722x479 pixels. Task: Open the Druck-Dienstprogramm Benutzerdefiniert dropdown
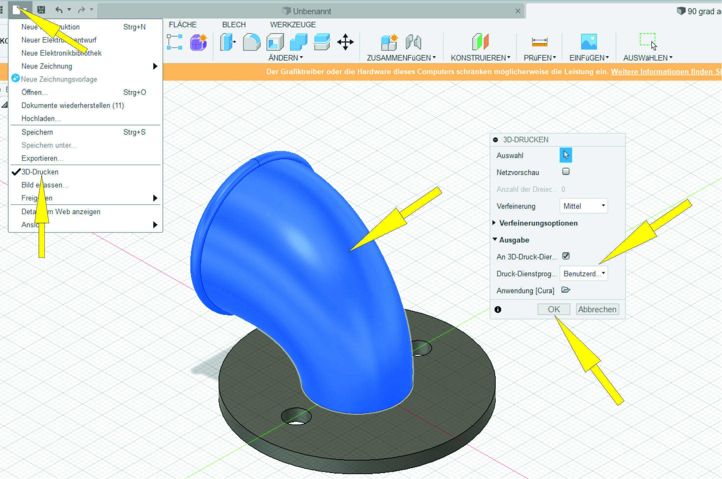pos(584,273)
